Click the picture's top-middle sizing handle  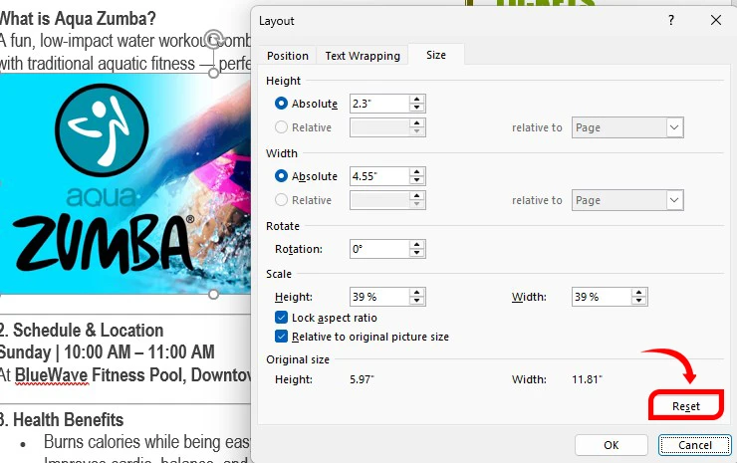[x=213, y=74]
